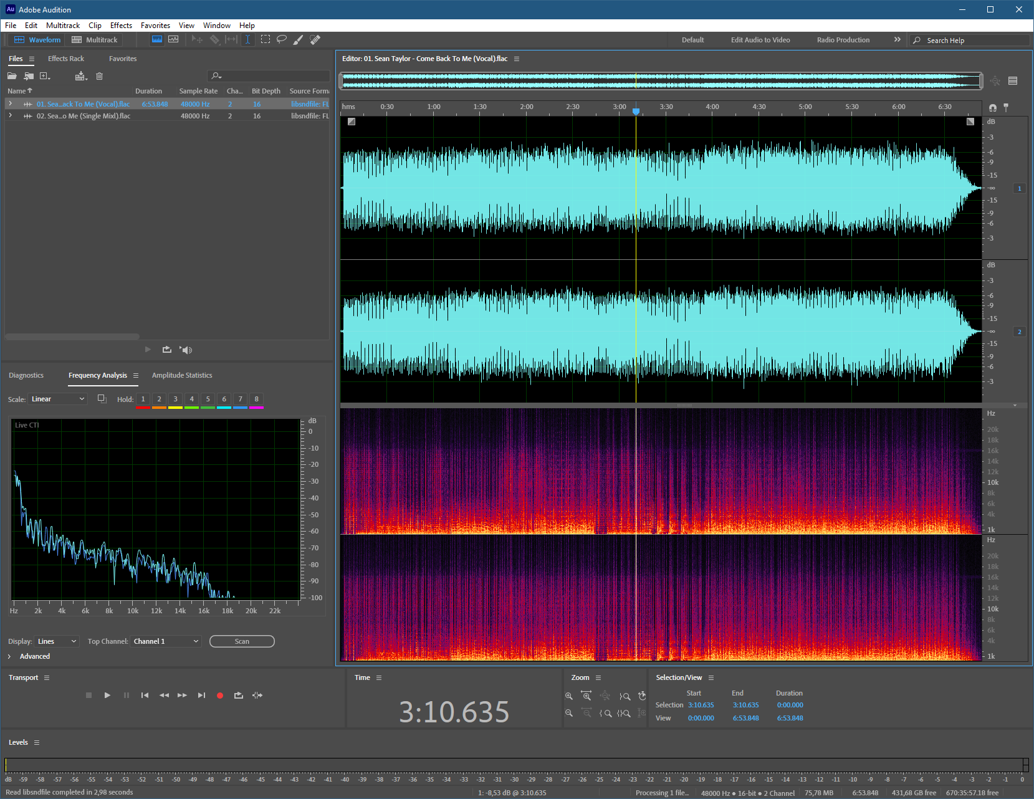Edit the Selection Start time value
Viewport: 1034px width, 799px height.
[x=701, y=706]
